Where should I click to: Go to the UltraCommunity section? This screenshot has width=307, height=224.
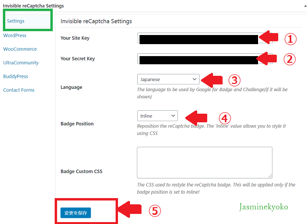(x=21, y=63)
